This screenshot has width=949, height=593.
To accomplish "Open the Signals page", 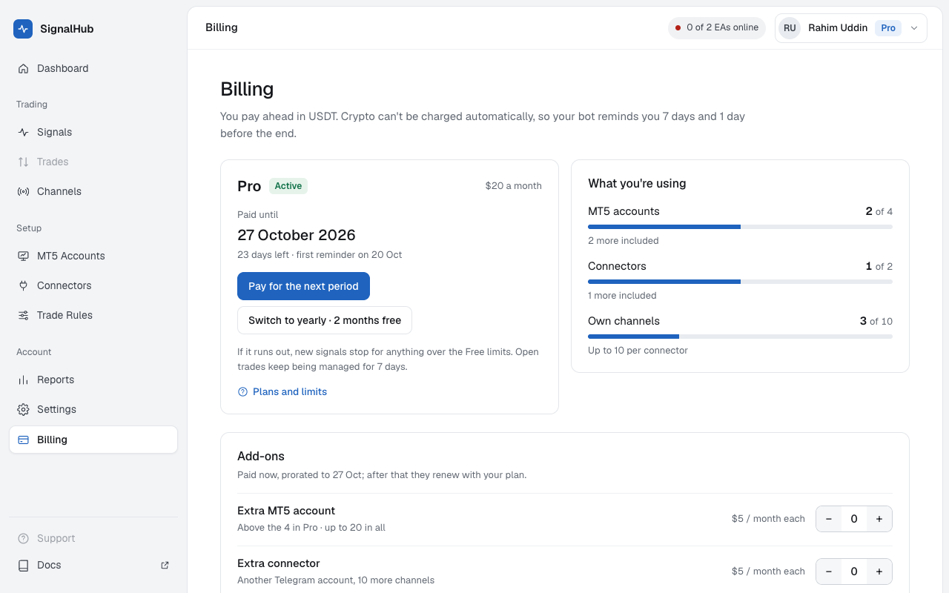I will click(x=93, y=132).
